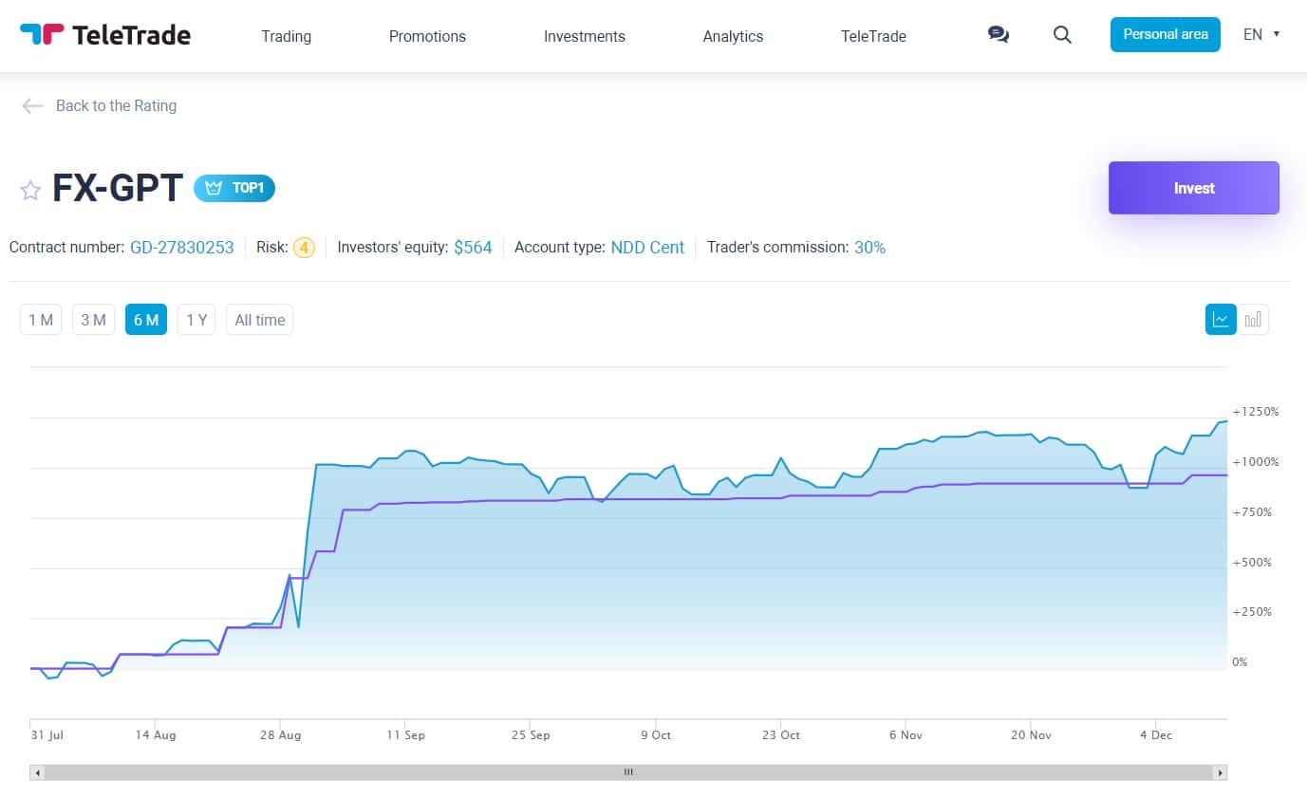
Task: Switch to bar chart view
Action: pyautogui.click(x=1253, y=319)
